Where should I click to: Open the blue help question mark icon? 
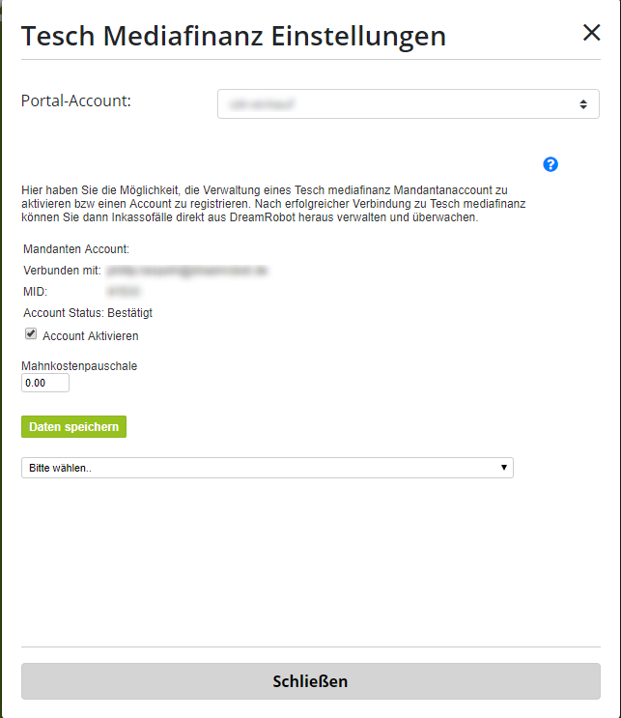tap(550, 164)
